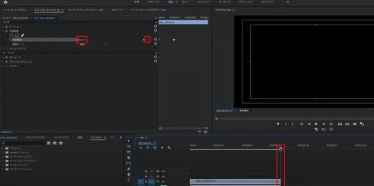Open timeline display settings wrench
This screenshot has width=374, height=186.
tap(169, 148)
